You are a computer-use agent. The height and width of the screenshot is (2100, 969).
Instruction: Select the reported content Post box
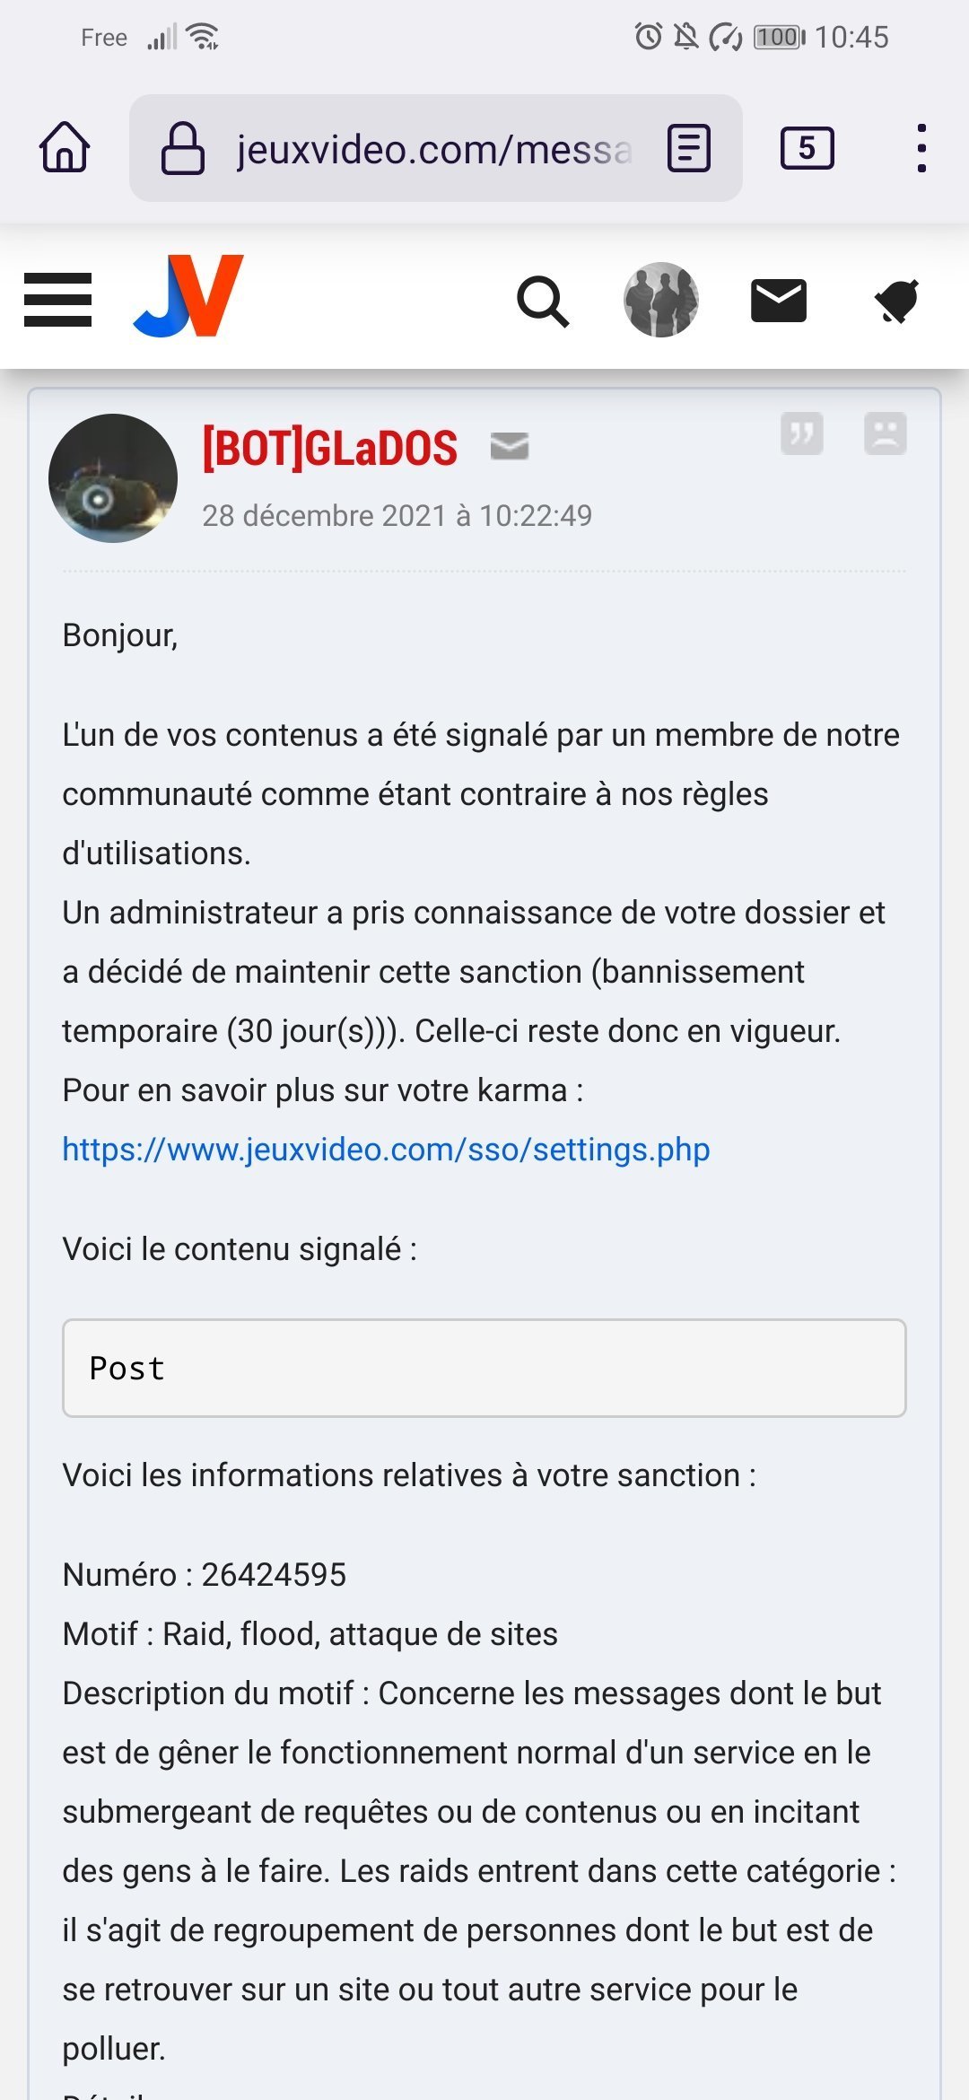pyautogui.click(x=484, y=1369)
